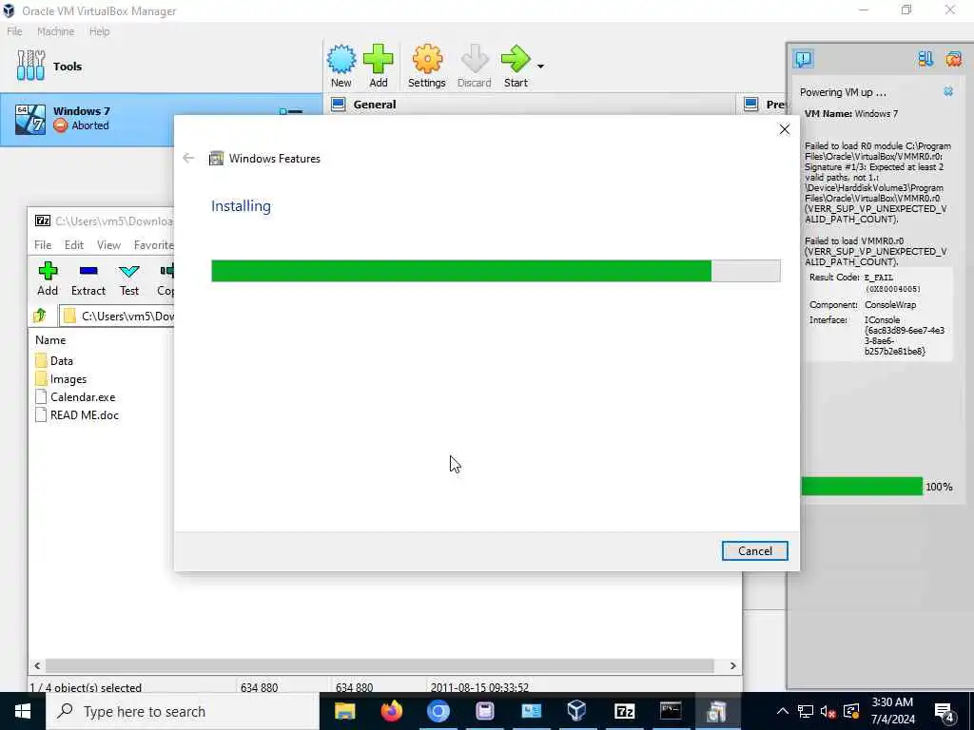Show hidden system tray icons chevron

coord(783,711)
